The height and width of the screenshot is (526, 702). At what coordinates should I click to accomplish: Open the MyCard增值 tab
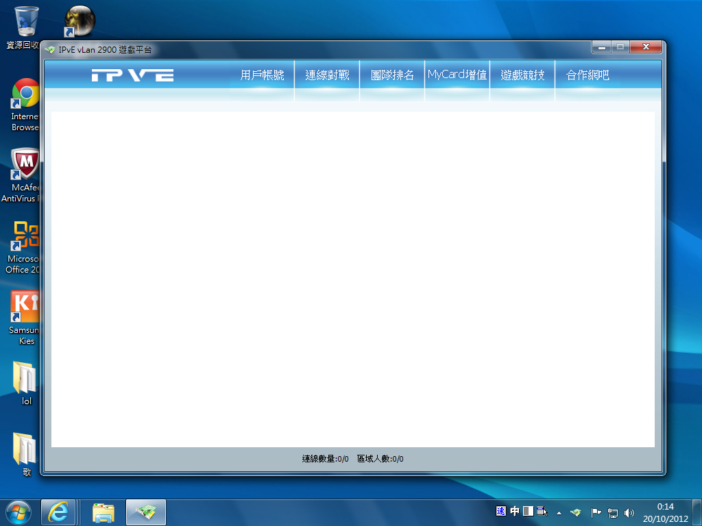[x=457, y=75]
